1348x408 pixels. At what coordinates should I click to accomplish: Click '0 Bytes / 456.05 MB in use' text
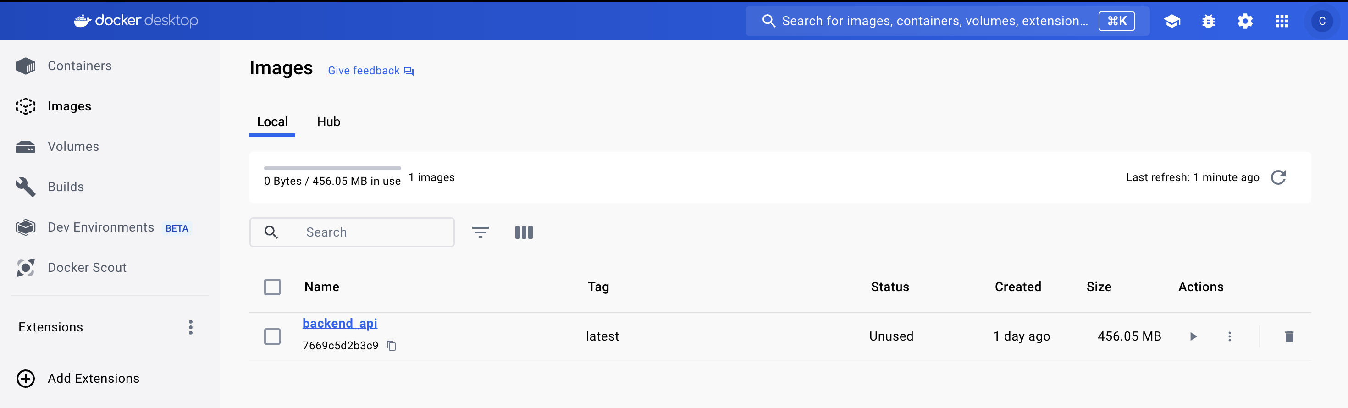[x=332, y=181]
